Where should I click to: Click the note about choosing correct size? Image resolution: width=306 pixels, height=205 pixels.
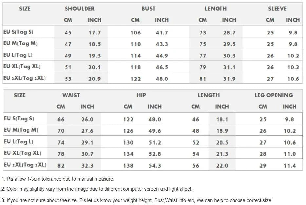tap(137, 200)
